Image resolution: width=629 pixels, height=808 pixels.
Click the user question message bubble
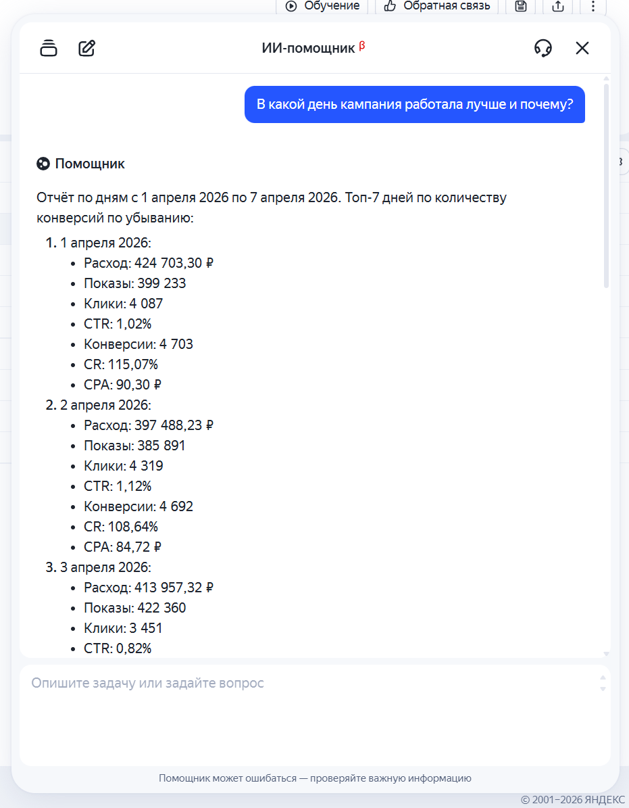click(x=414, y=104)
